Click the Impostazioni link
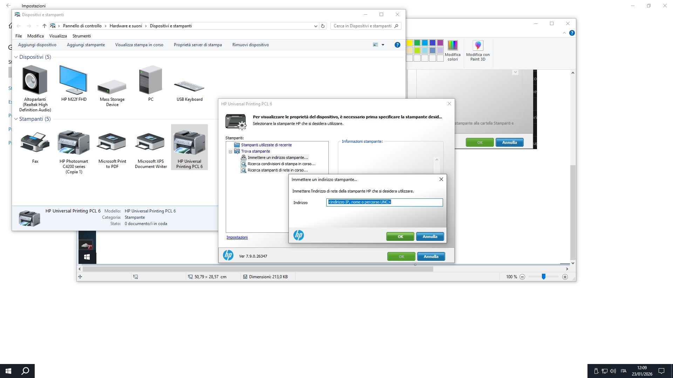 (x=237, y=237)
